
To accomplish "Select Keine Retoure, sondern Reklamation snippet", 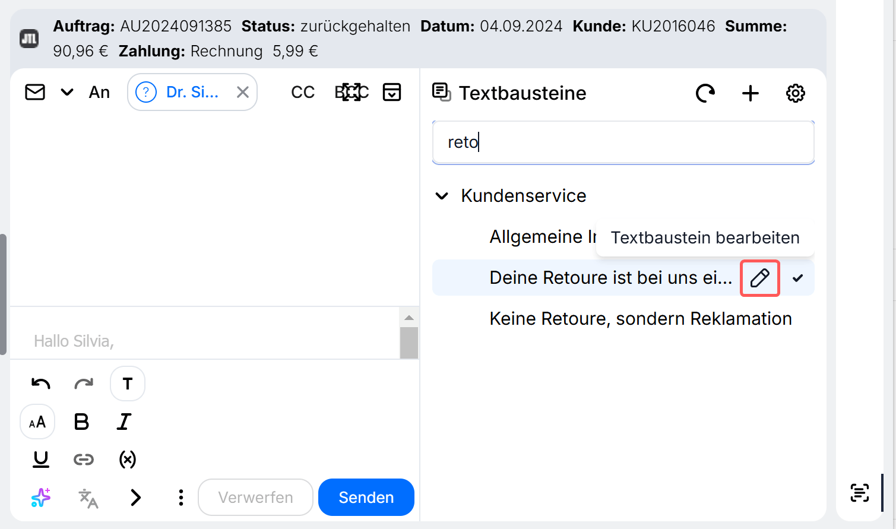I will [x=641, y=319].
